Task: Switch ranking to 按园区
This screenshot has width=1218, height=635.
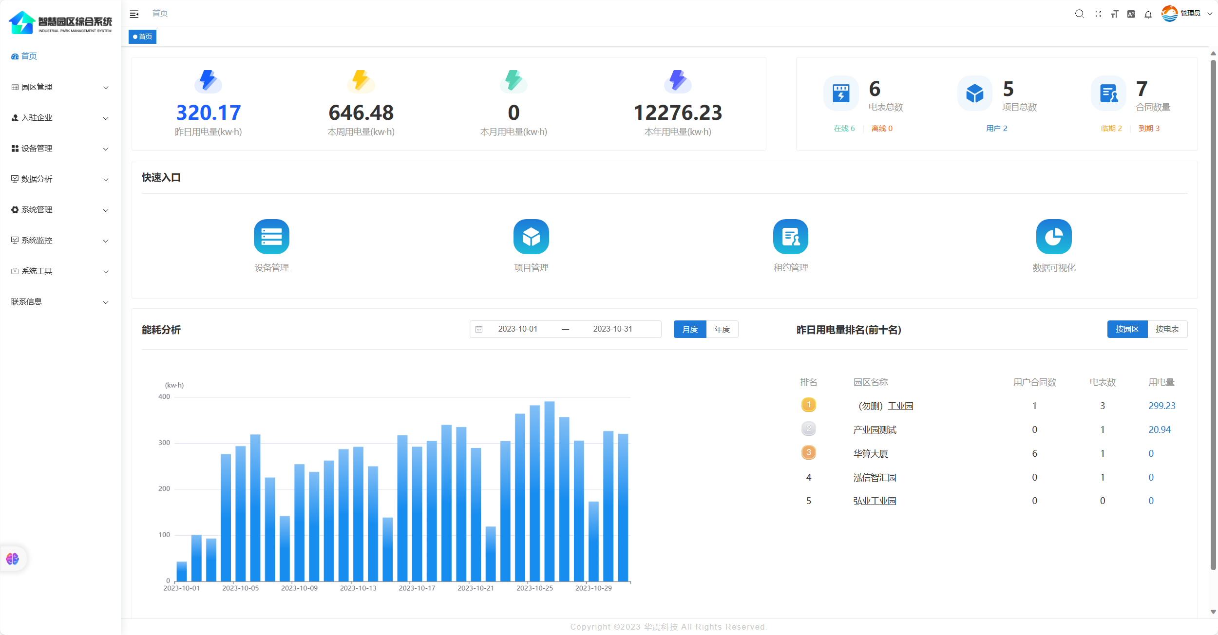Action: coord(1127,329)
